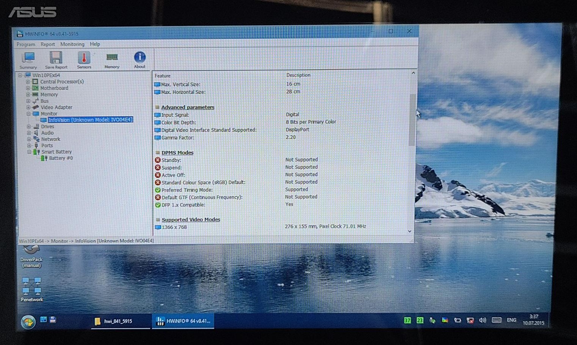Screen dimensions: 577x345
Task: Click the ENG language indicator
Action: (x=511, y=320)
